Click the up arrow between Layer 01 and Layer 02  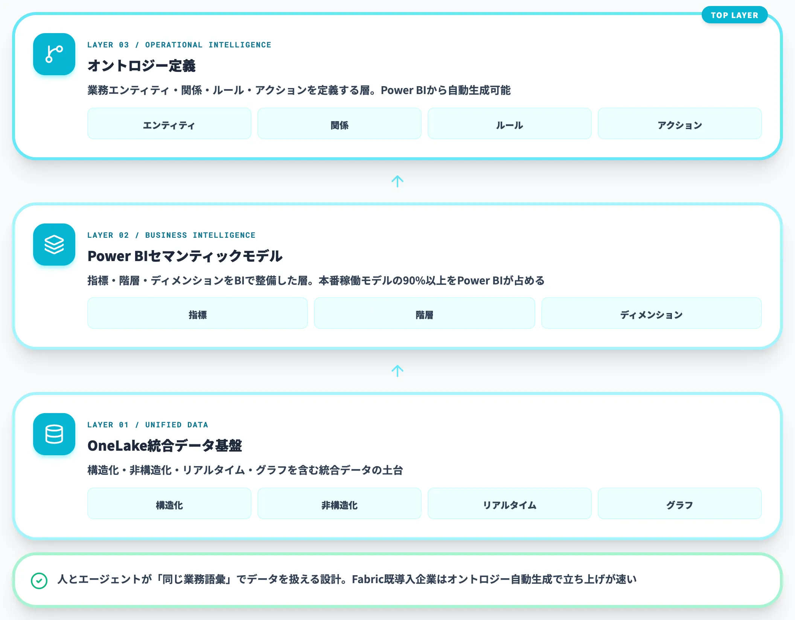pyautogui.click(x=397, y=371)
